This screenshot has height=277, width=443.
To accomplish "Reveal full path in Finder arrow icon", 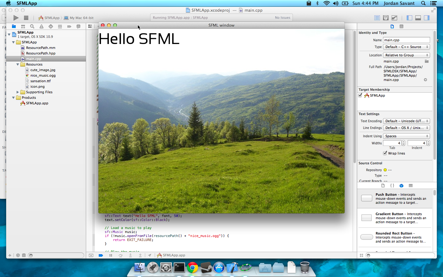I will [425, 80].
